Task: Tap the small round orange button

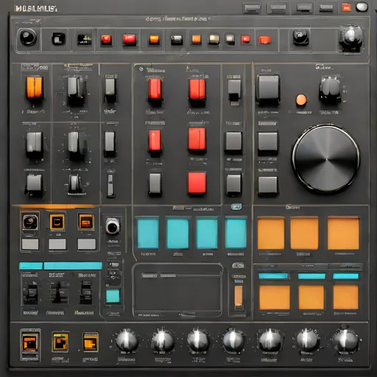Action: 301,100
